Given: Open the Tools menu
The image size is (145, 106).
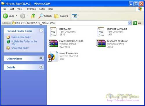Looking at the screenshot, I should pos(42,9).
